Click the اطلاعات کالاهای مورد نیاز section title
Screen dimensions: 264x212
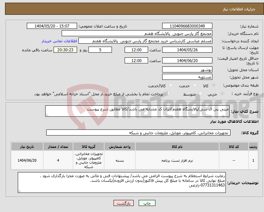(234, 121)
